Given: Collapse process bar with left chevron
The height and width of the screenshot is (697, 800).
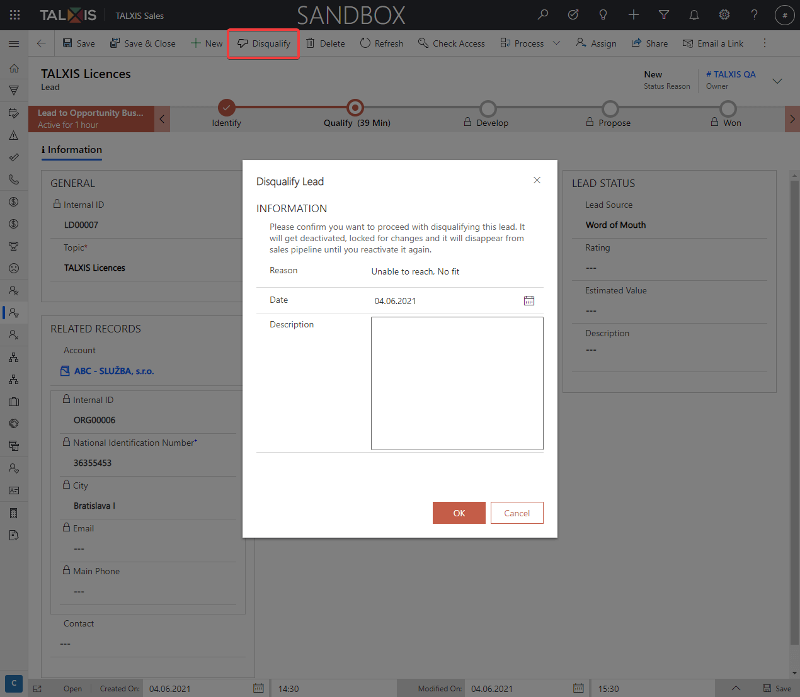Looking at the screenshot, I should coord(162,119).
